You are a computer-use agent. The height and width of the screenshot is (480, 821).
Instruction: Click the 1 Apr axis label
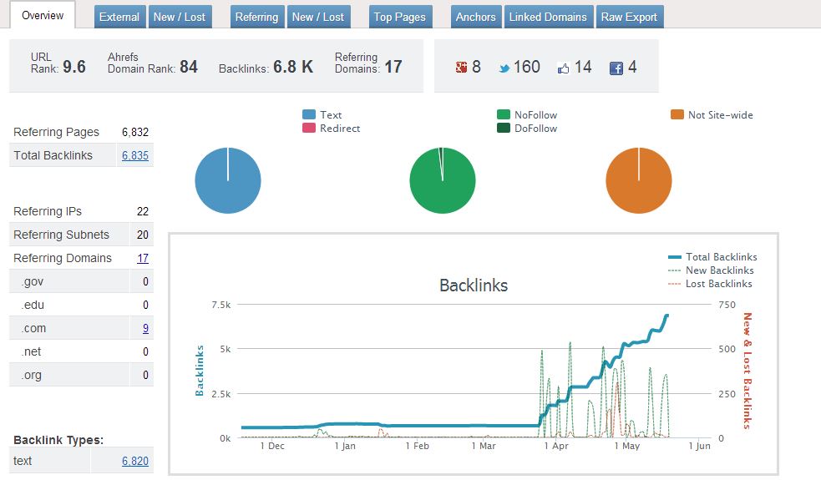pyautogui.click(x=556, y=446)
